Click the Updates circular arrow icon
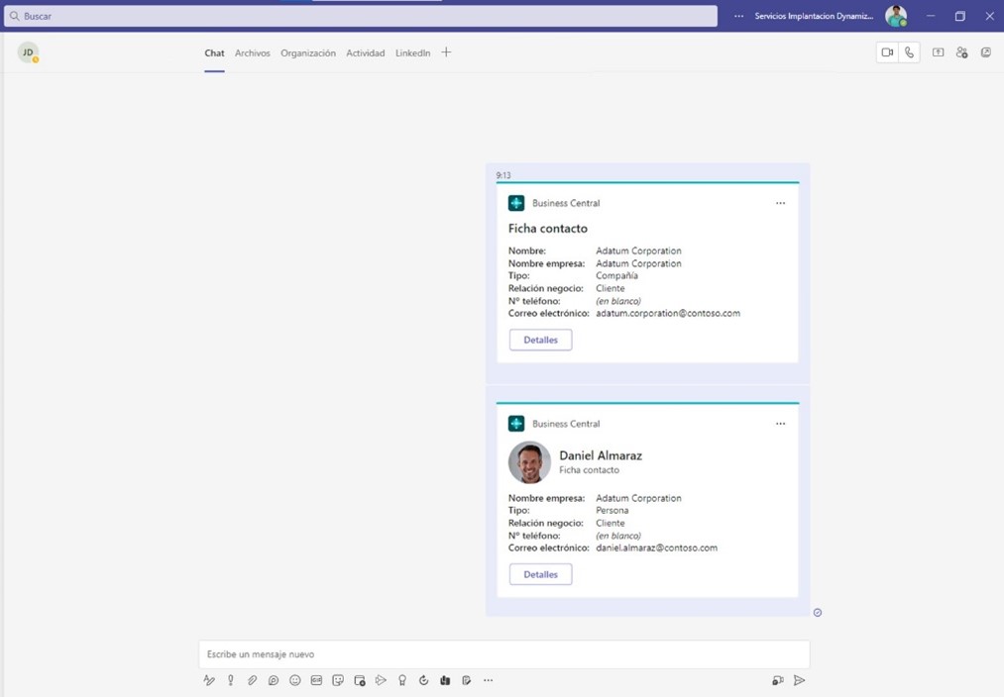This screenshot has width=1004, height=697. (424, 680)
